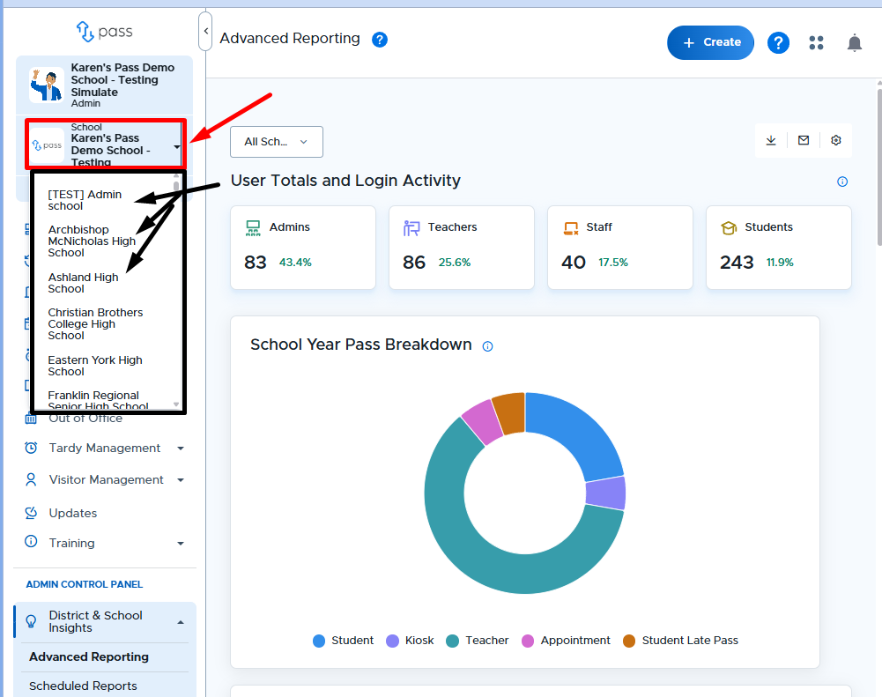Click the purple Kiosk donut segment
This screenshot has height=697, width=882.
click(x=606, y=493)
